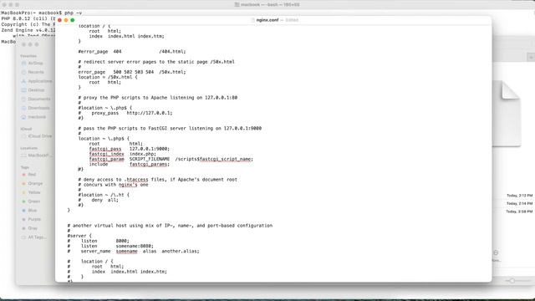Click the '#server {' line
The height and width of the screenshot is (301, 535).
coord(79,236)
